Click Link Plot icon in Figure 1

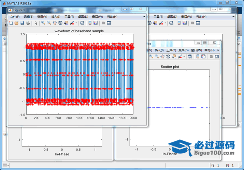(x=83, y=23)
